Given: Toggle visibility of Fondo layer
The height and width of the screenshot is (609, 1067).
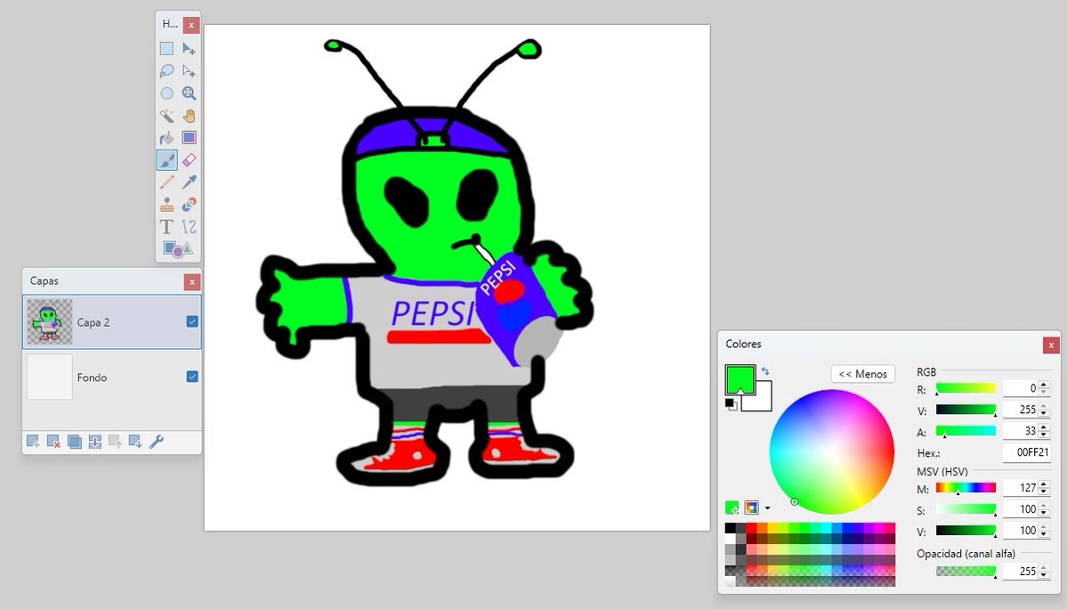Looking at the screenshot, I should click(x=192, y=377).
